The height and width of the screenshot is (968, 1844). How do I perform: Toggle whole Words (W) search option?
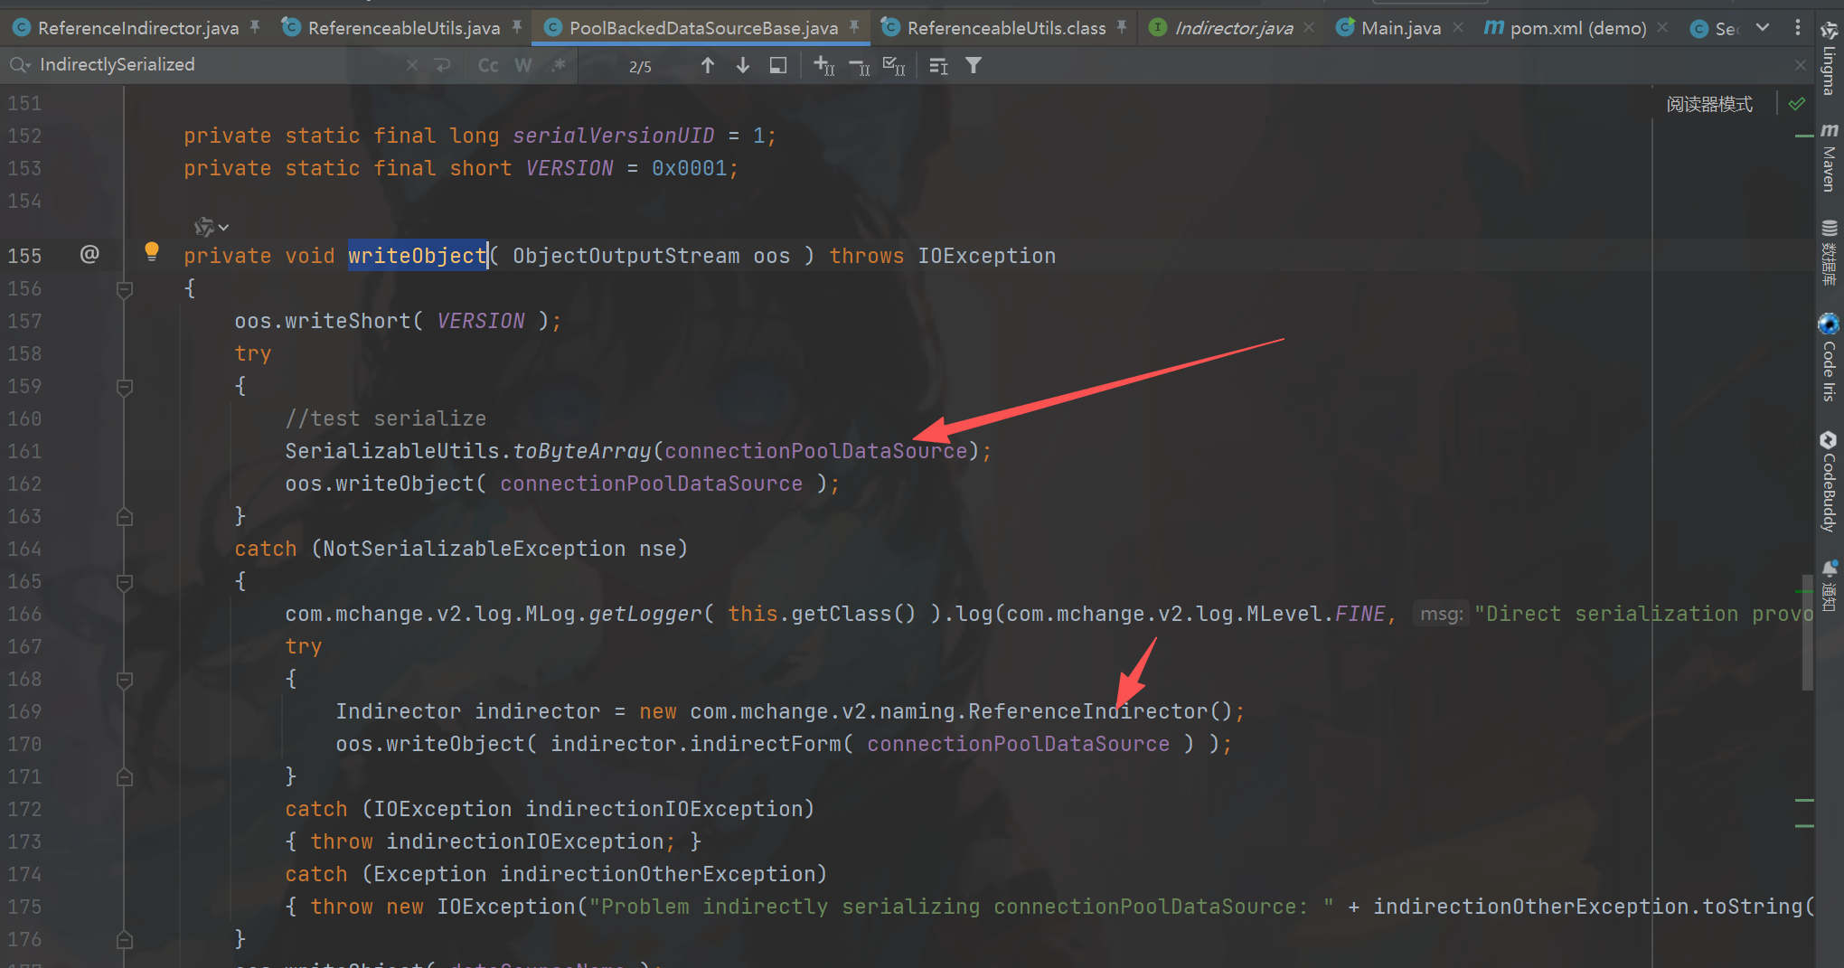click(523, 65)
